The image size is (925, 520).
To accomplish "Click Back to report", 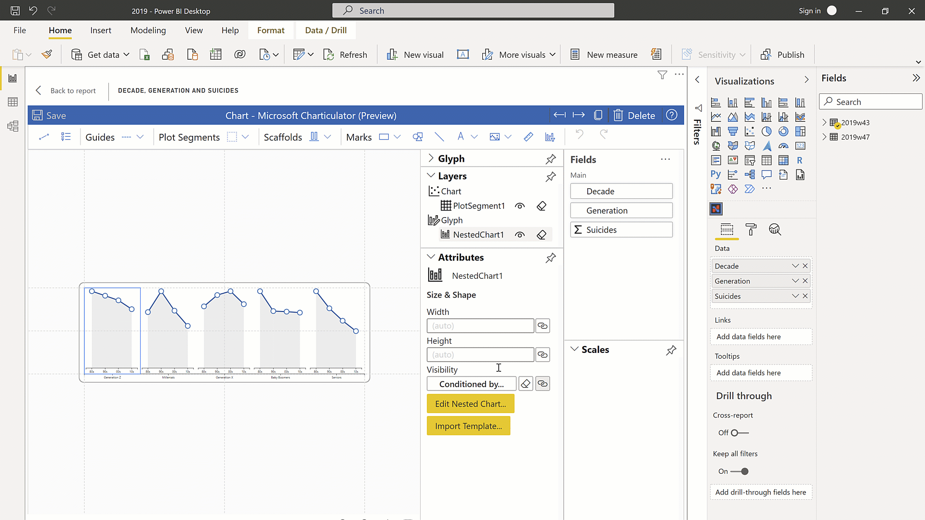I will 66,91.
